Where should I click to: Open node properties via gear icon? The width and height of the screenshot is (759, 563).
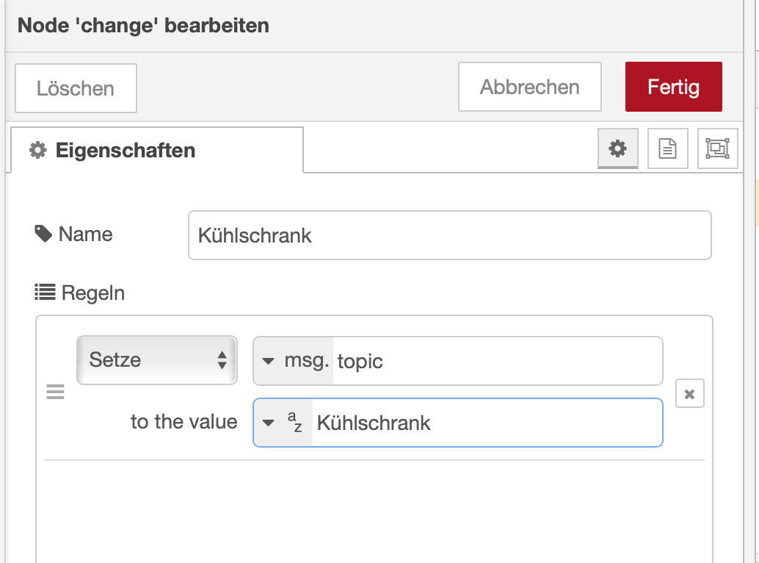618,148
